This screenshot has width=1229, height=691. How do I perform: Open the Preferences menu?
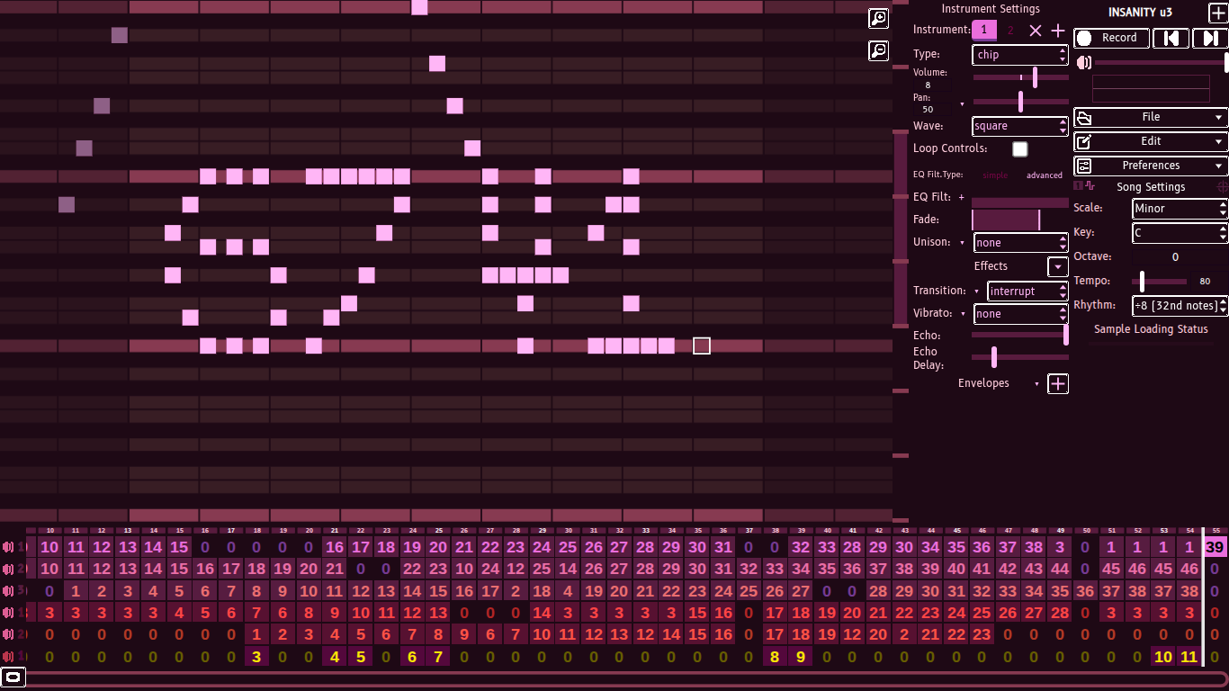1150,166
